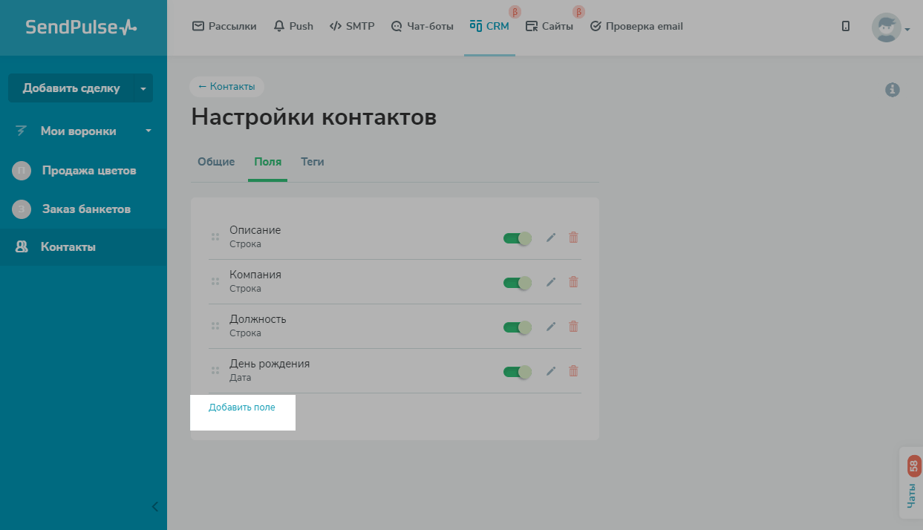Click the pencil edit icon for Описание
923x530 pixels.
pyautogui.click(x=550, y=238)
